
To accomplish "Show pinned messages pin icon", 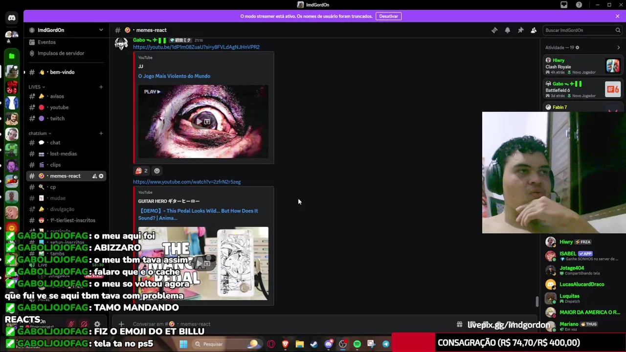I will coord(521,30).
